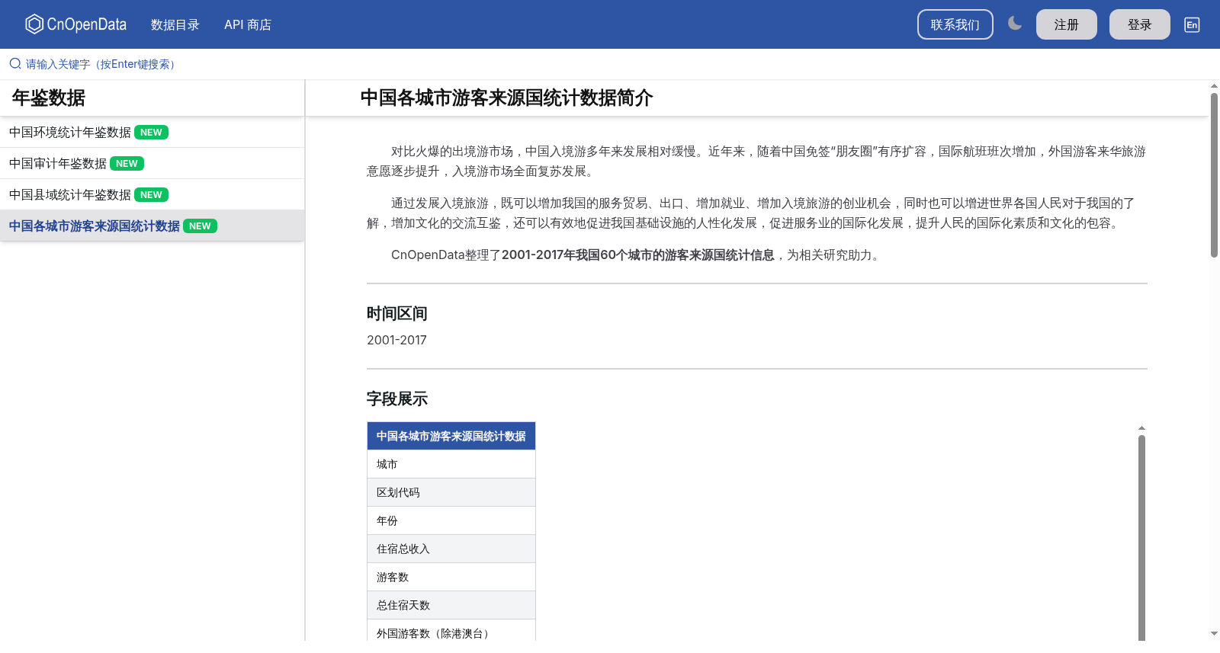This screenshot has height=653, width=1220.
Task: Click the 2001-2017 time range text
Action: 396,340
